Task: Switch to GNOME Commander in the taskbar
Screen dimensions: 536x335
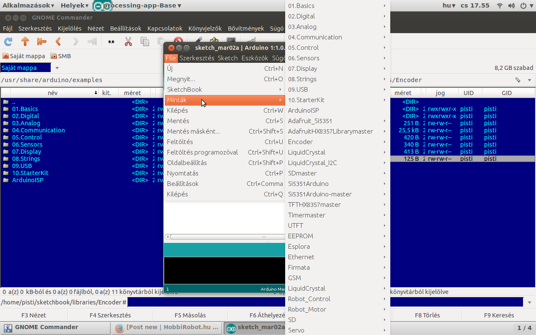Action: click(55, 327)
